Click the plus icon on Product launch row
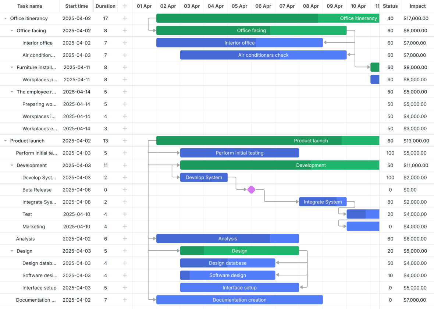Screen dimensions: 434x309 click(125, 141)
